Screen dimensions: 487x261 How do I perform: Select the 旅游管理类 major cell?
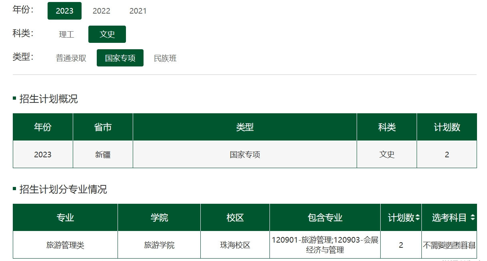pos(65,245)
